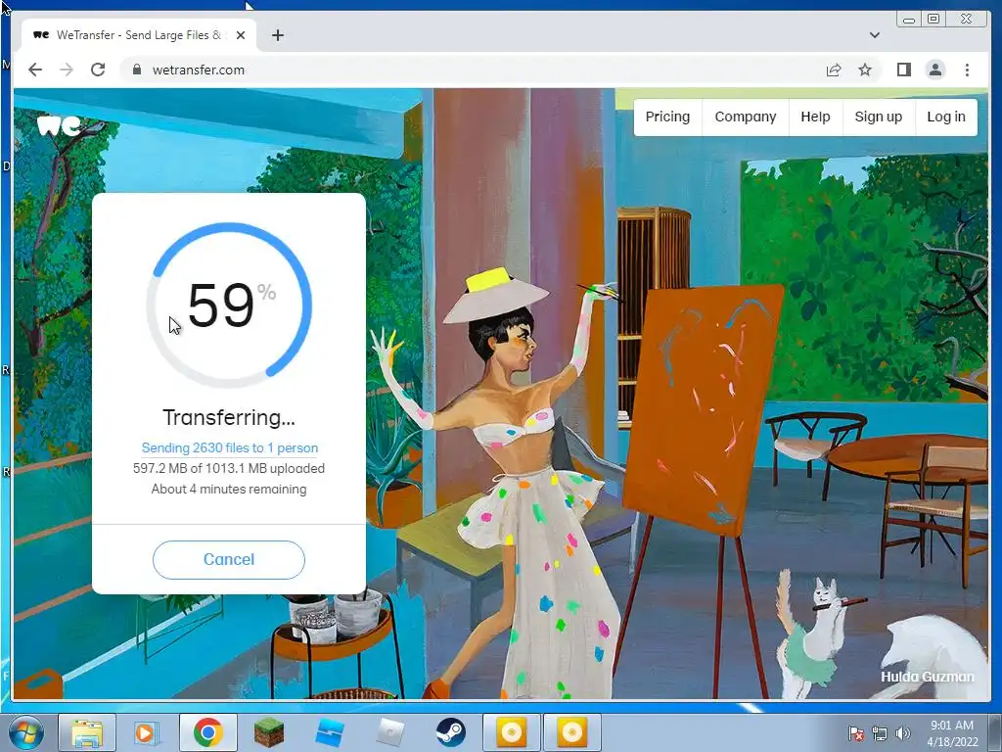Click the Transferring... heading
Image resolution: width=1002 pixels, height=752 pixels.
point(229,417)
